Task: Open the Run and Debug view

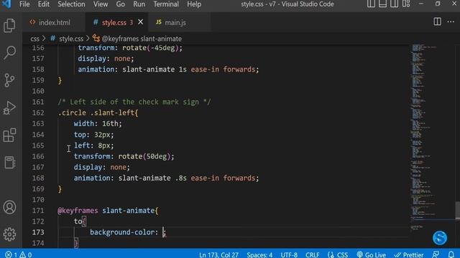Action: click(9, 107)
